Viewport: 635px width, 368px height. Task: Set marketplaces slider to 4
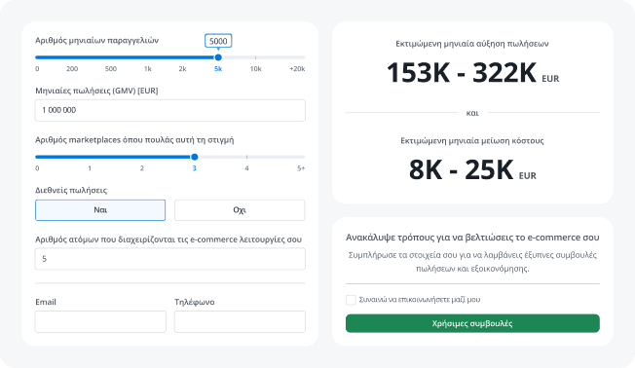pos(246,157)
